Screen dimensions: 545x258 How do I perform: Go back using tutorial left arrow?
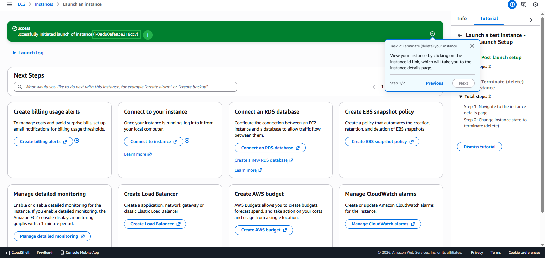(460, 35)
